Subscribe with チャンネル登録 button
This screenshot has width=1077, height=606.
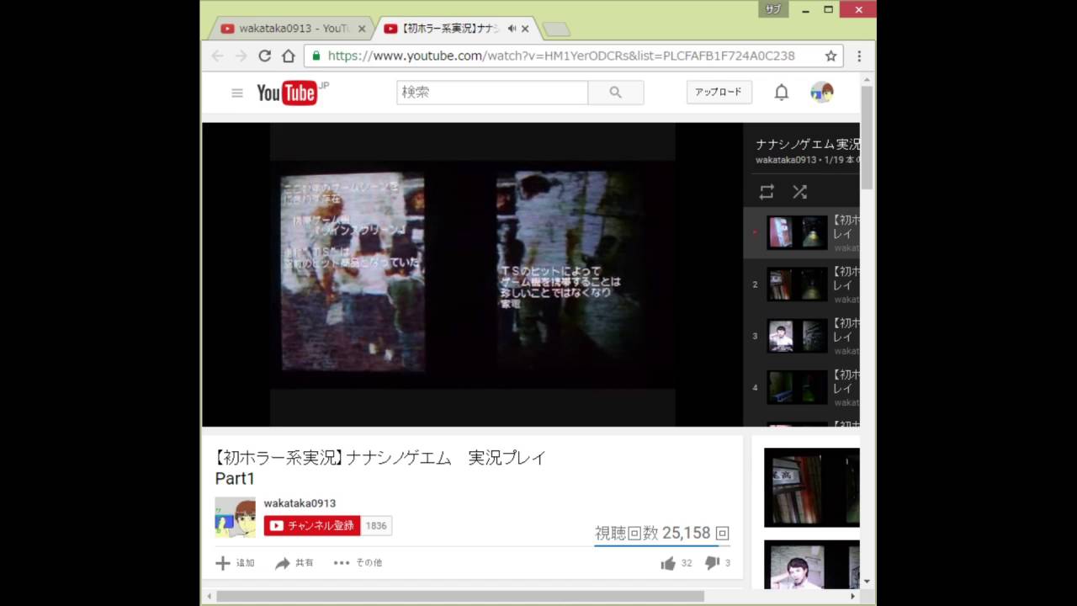pyautogui.click(x=312, y=526)
